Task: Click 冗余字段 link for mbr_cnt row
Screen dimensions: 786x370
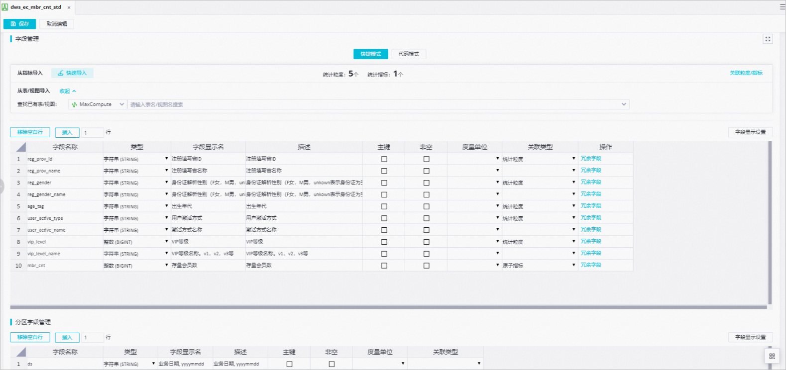Action: (591, 265)
